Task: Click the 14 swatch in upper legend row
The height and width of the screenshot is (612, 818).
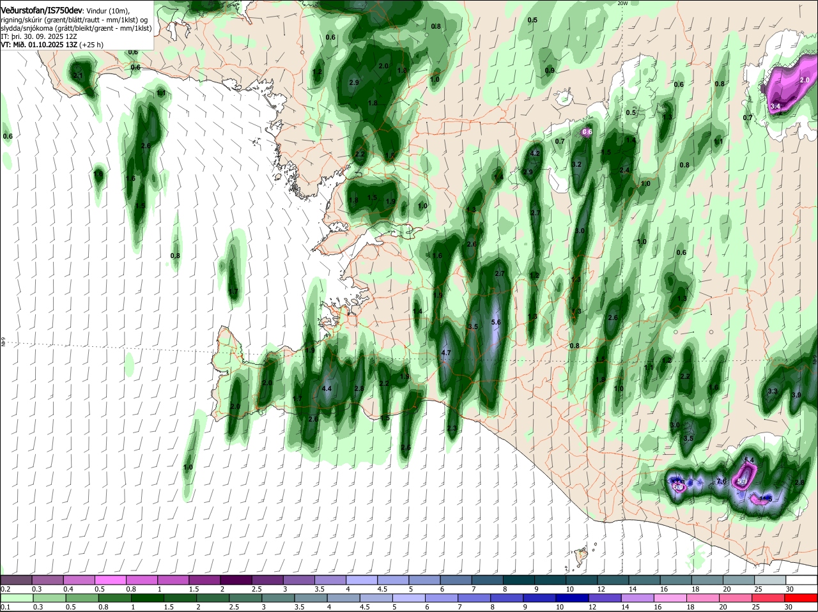Action: 645,580
